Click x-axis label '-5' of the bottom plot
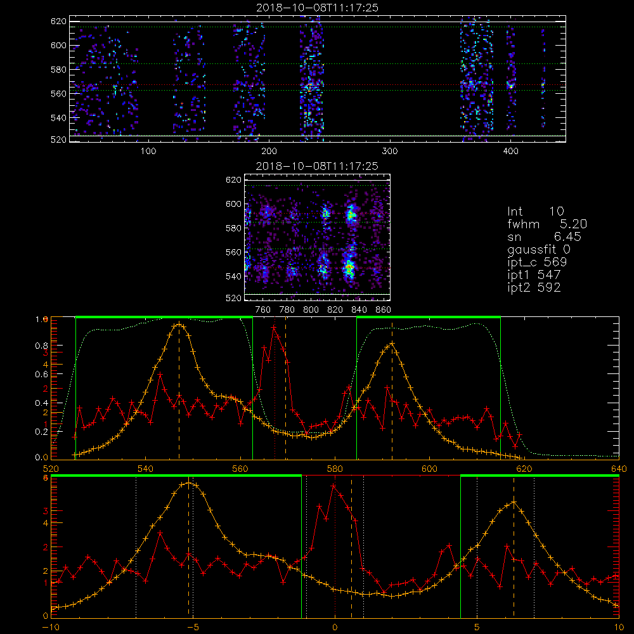The width and height of the screenshot is (634, 634). tap(193, 628)
